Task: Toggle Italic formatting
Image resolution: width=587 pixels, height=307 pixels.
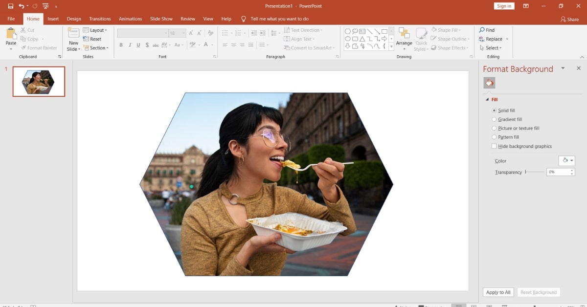Action: click(x=130, y=45)
